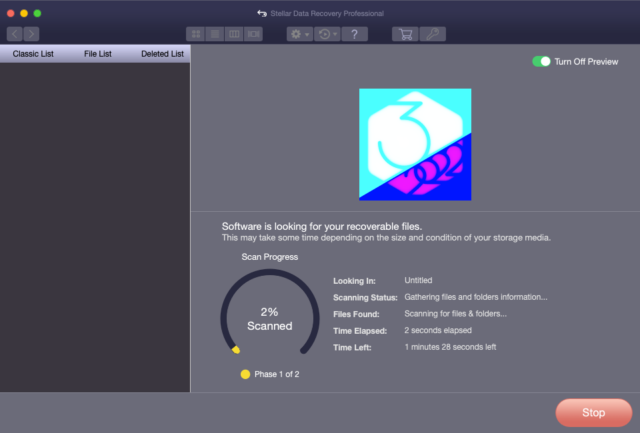Image resolution: width=640 pixels, height=433 pixels.
Task: Click the "Scan Progress" heading
Action: click(x=270, y=257)
